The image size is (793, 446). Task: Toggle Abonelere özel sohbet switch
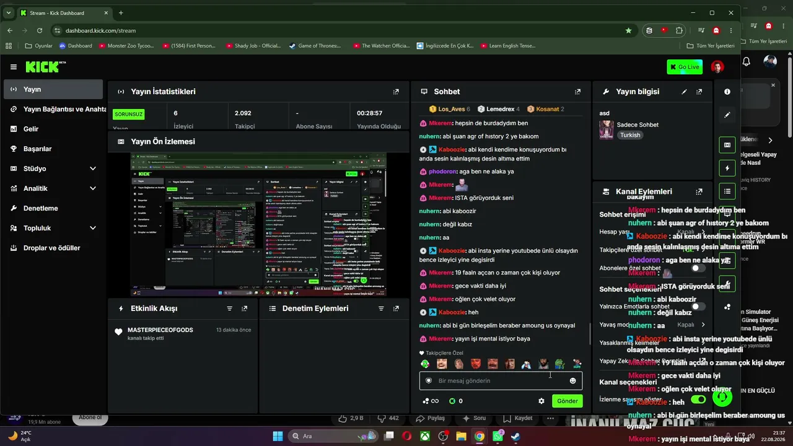[x=698, y=268]
